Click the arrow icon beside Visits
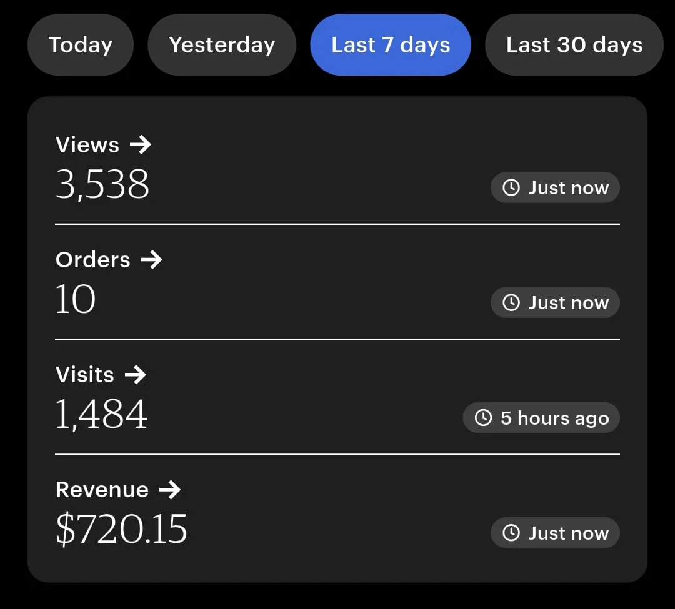 136,375
